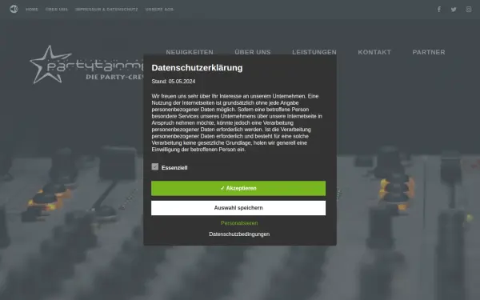The height and width of the screenshot is (300, 480).
Task: Select Kontakt in main navigation
Action: coord(374,52)
